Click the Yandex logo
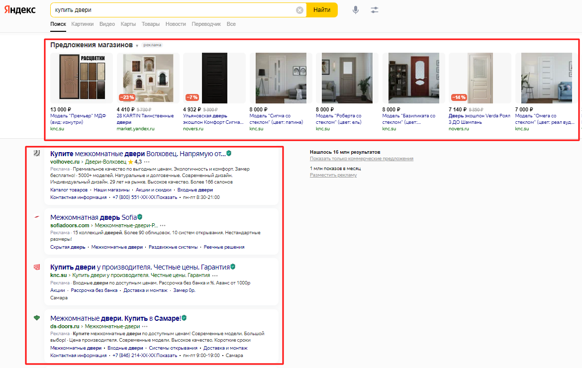 click(20, 9)
